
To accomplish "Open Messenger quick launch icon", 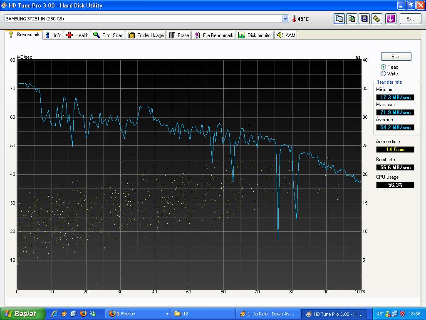I will pyautogui.click(x=93, y=314).
